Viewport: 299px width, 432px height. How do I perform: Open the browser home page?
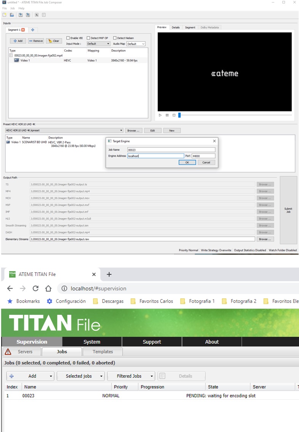(x=48, y=289)
